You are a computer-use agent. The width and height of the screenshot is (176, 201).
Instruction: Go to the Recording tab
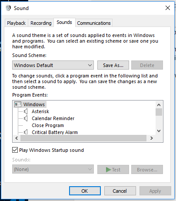[x=41, y=23]
